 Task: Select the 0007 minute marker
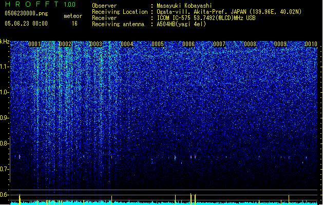(219, 44)
